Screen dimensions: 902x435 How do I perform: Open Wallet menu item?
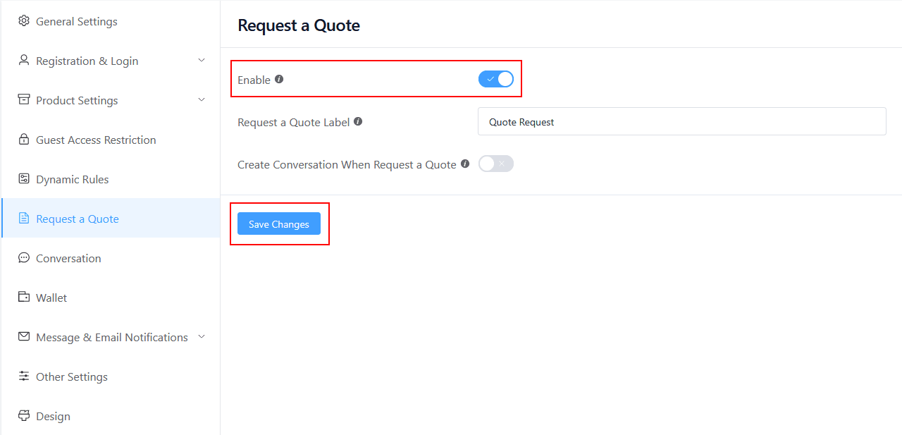111,298
